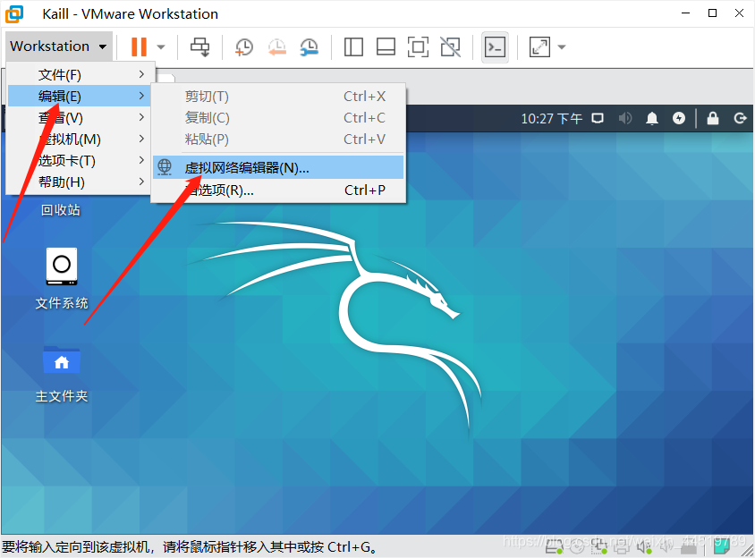
Task: Toggle the thumbnail bar view
Action: (386, 47)
